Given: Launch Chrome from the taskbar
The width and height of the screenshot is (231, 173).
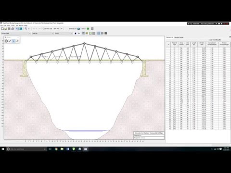Looking at the screenshot, I should pos(56,149).
